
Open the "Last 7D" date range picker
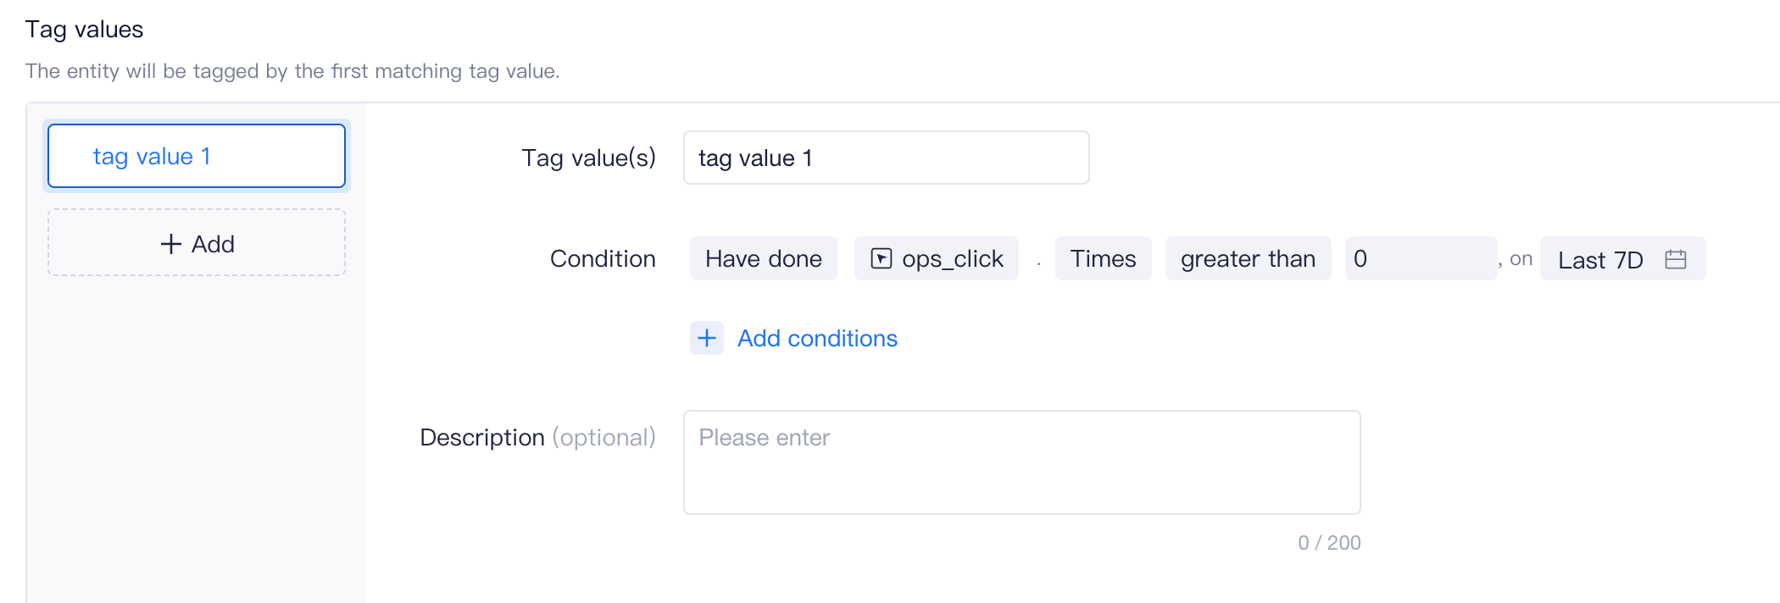[1600, 259]
